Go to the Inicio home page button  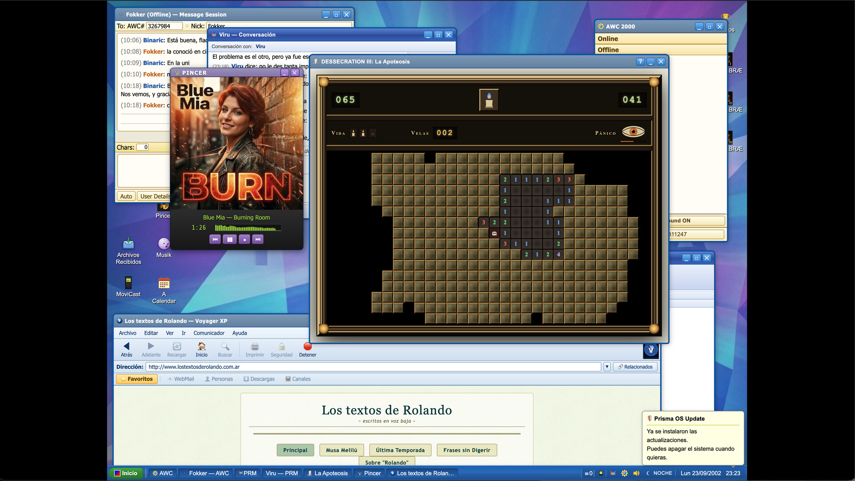pos(202,350)
